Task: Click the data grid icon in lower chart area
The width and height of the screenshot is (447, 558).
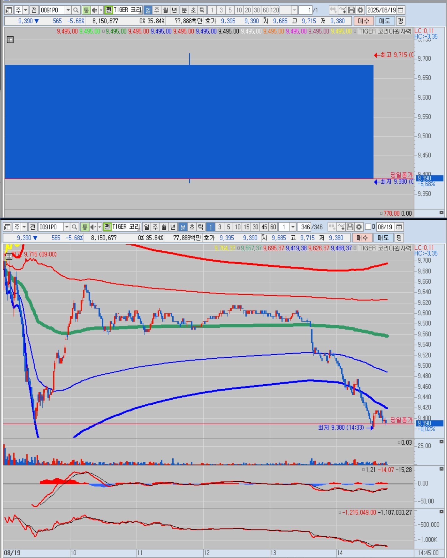Action: pos(9,256)
